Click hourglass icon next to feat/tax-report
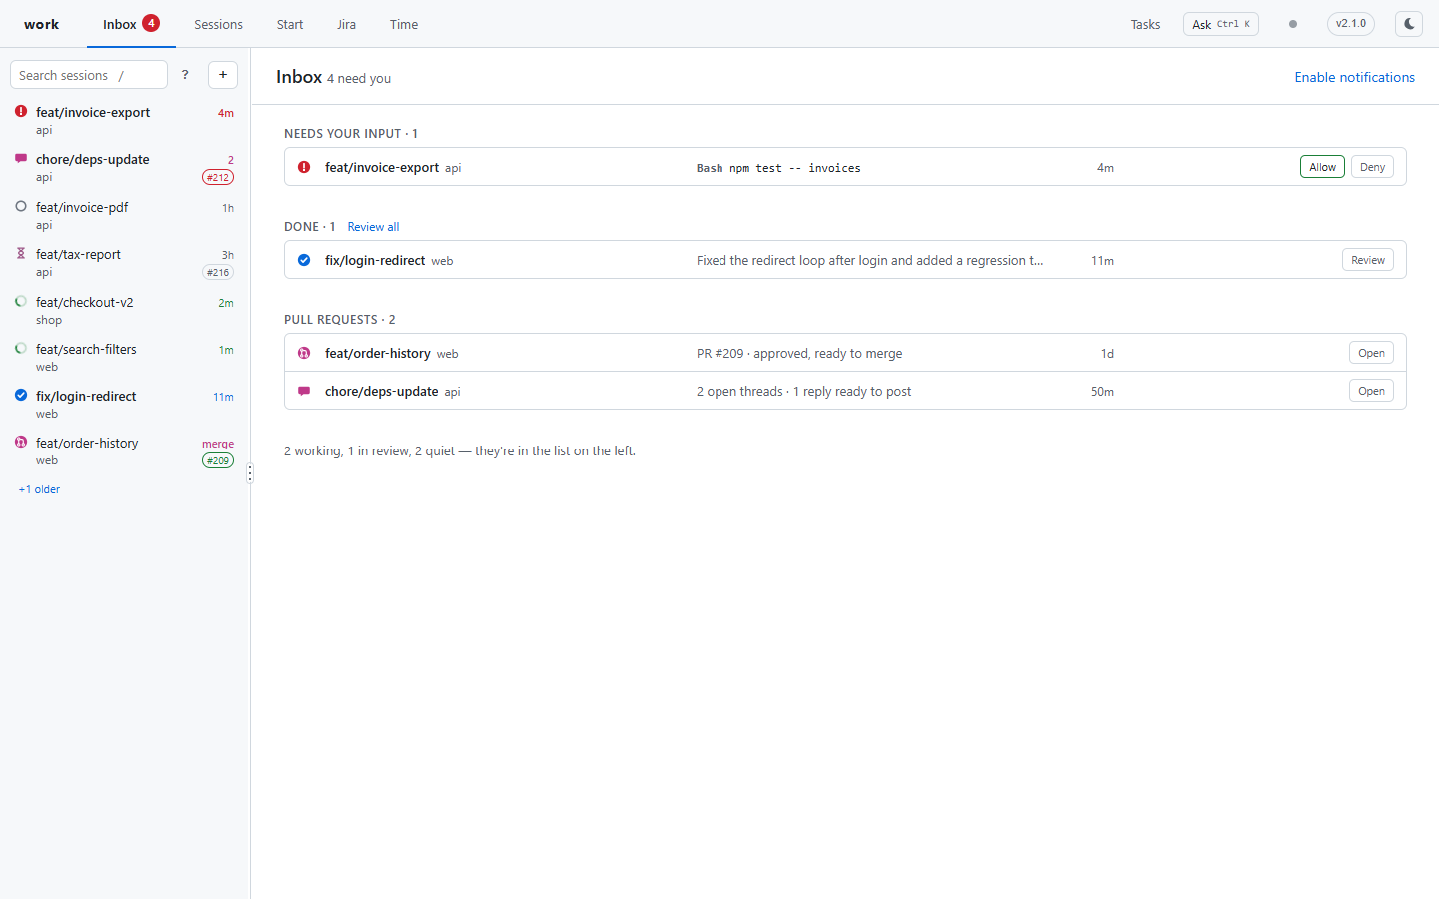 [21, 254]
